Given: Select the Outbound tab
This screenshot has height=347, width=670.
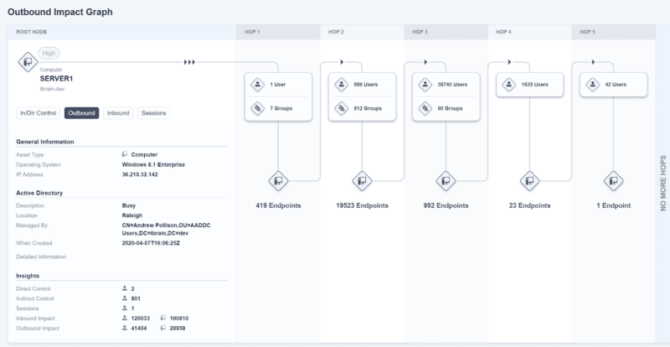Looking at the screenshot, I should (x=81, y=113).
